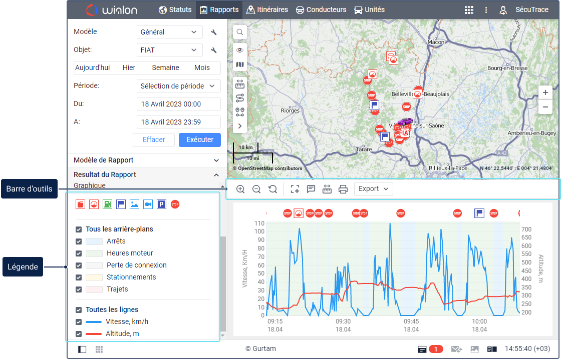Screen dimensions: 561x359
Task: Click the Effacer button
Action: click(x=154, y=139)
